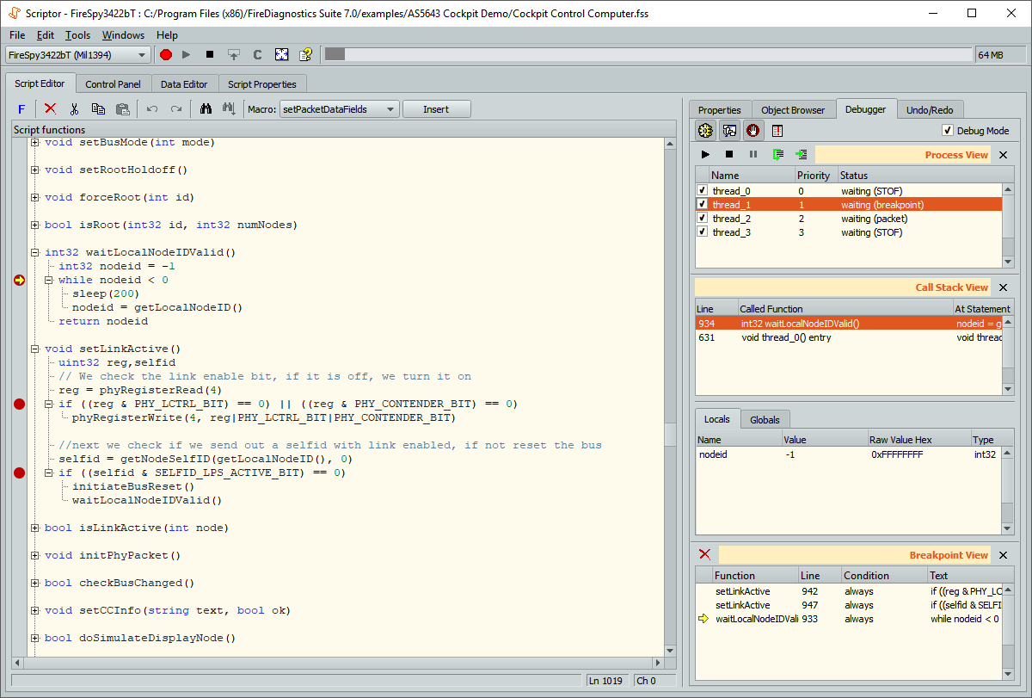This screenshot has width=1032, height=698.
Task: Toggle breakpoint on the 'if ((reg & PHY_LCTRL_BIT)' line
Action: click(20, 404)
